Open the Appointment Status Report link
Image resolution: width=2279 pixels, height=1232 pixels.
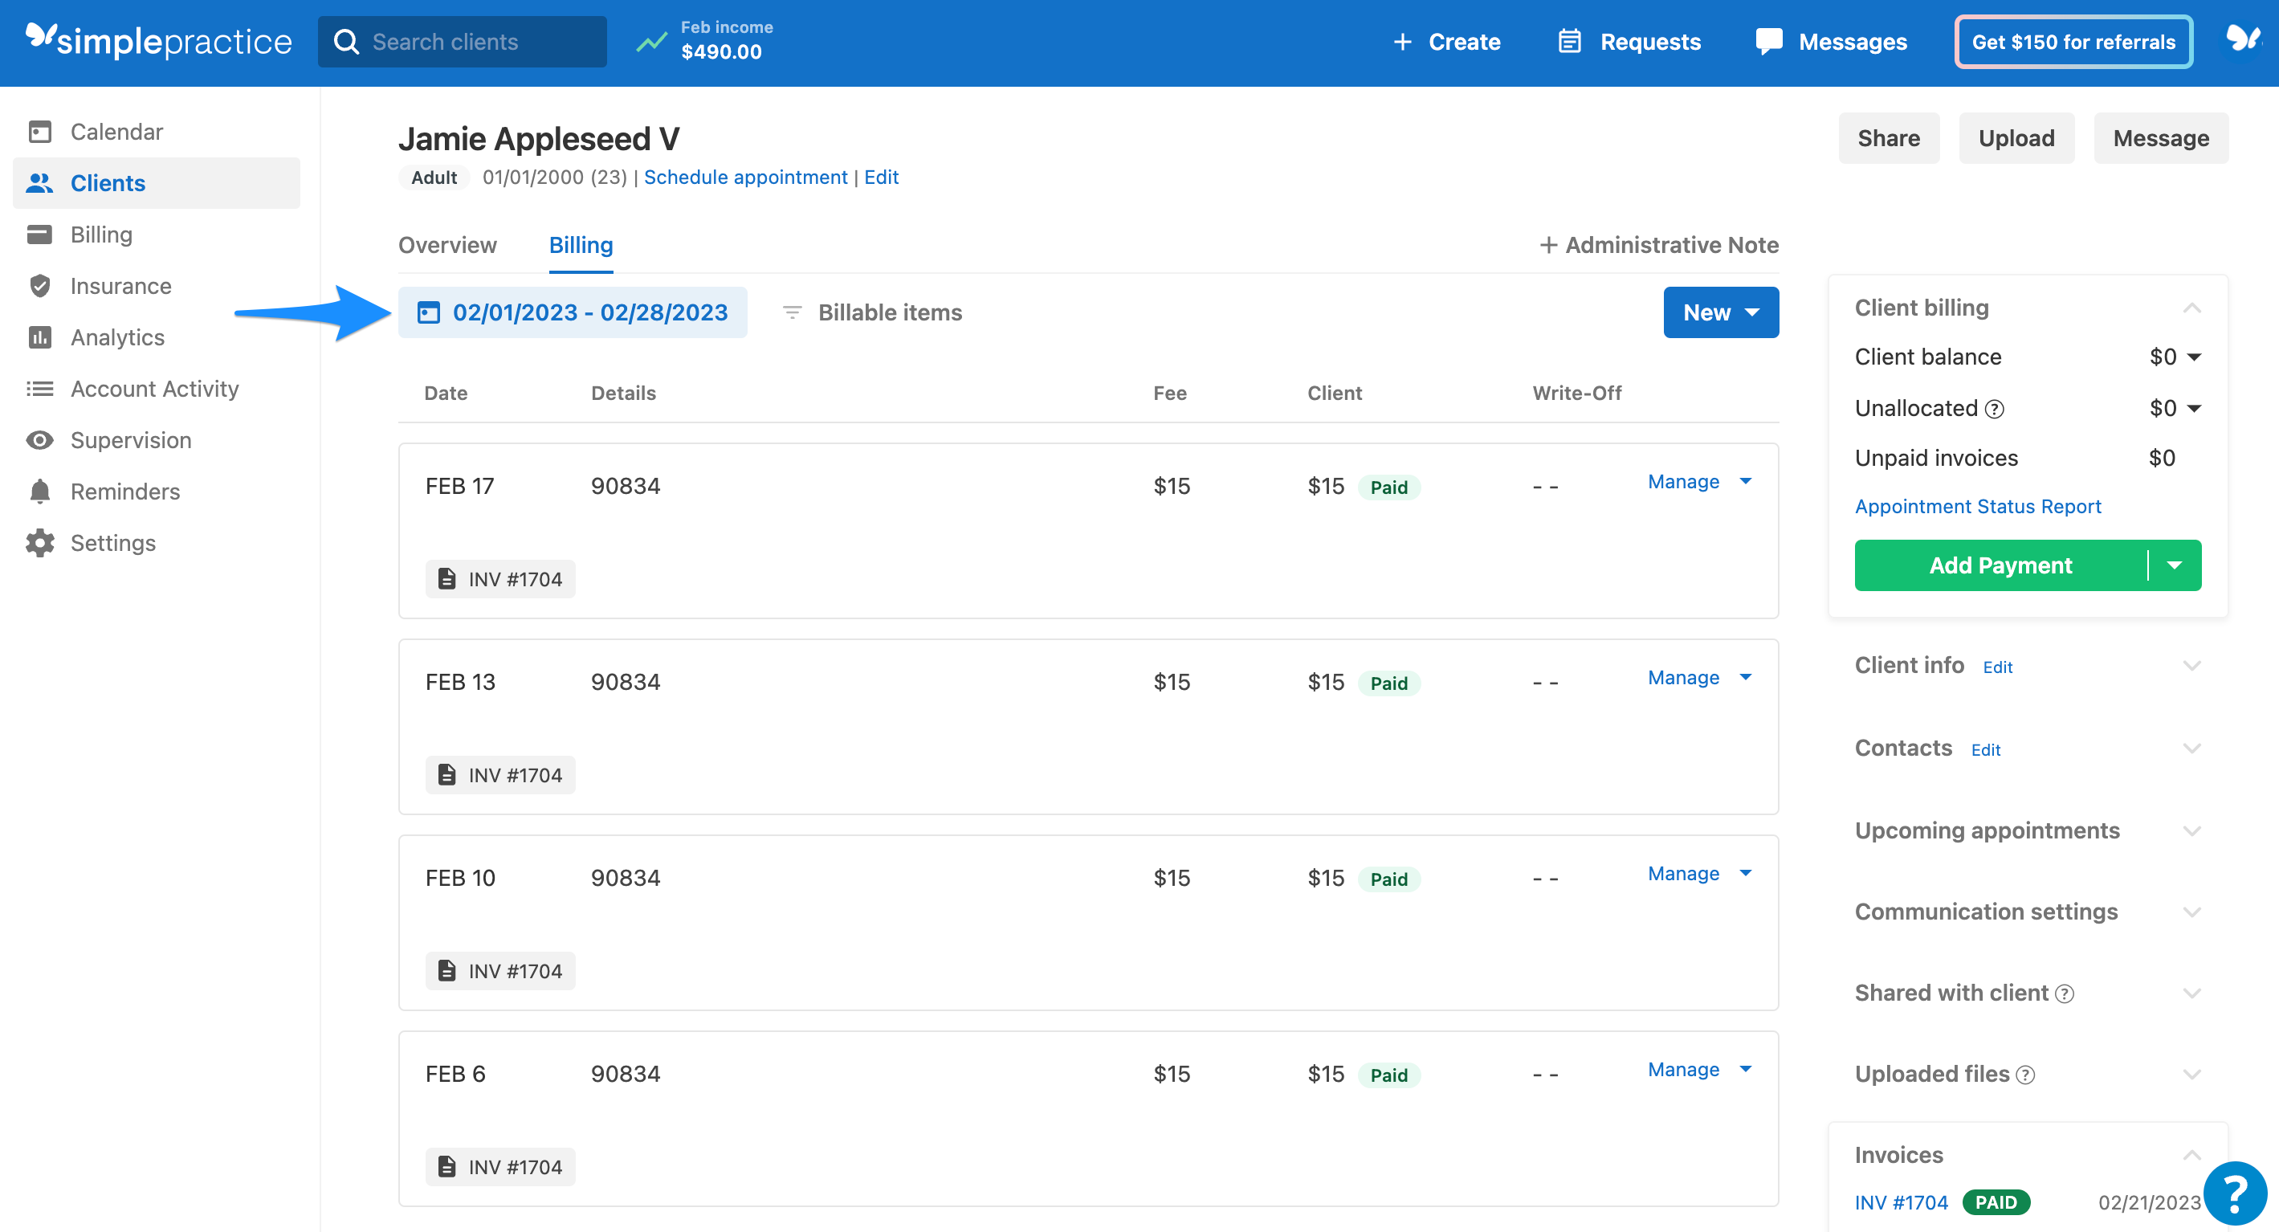(x=1978, y=506)
